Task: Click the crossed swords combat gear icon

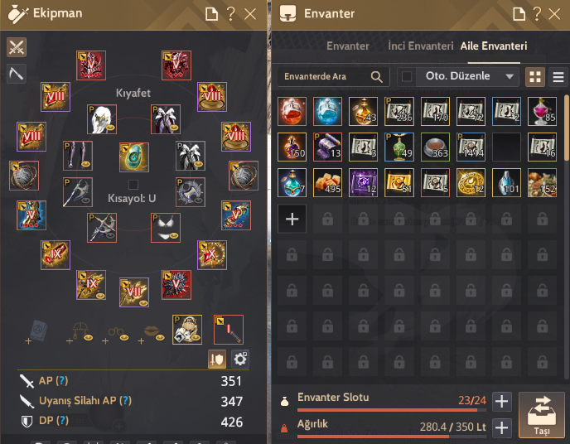Action: (17, 47)
